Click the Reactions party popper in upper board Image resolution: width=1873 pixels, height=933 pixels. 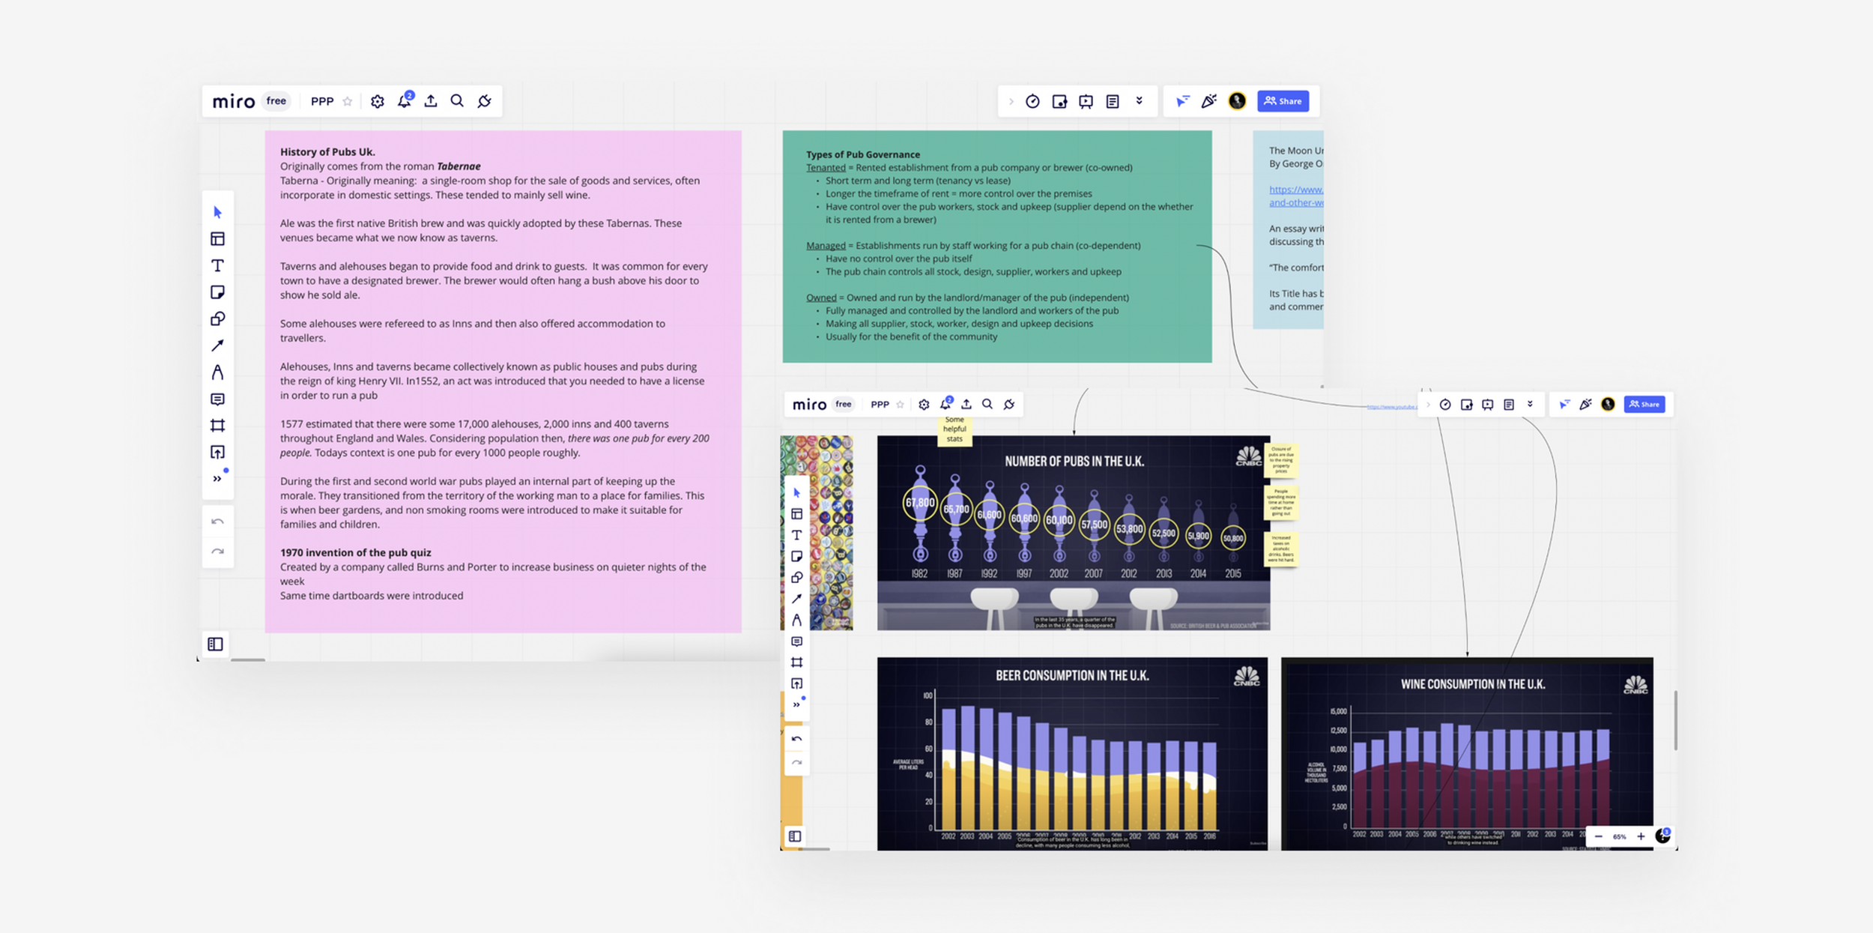coord(1208,101)
